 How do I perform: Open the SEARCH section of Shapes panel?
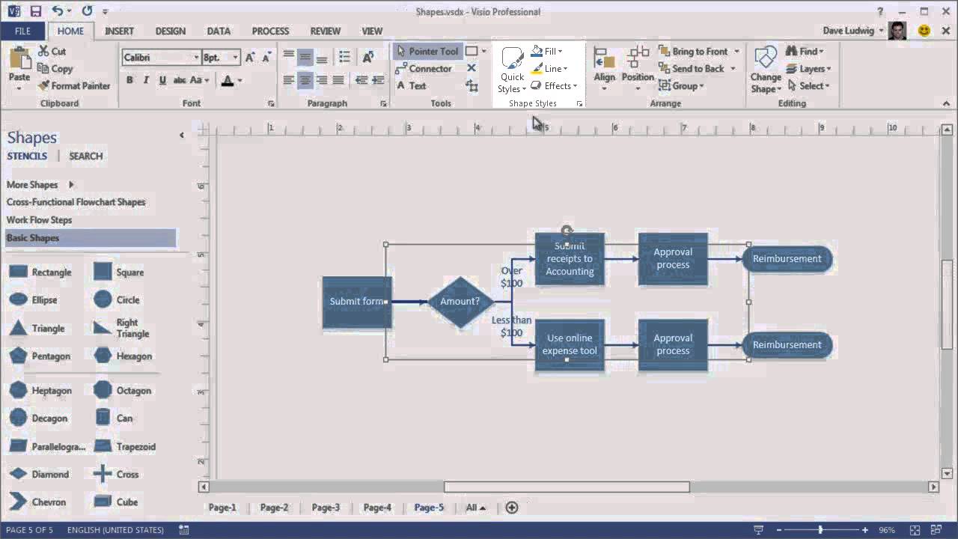pyautogui.click(x=85, y=156)
